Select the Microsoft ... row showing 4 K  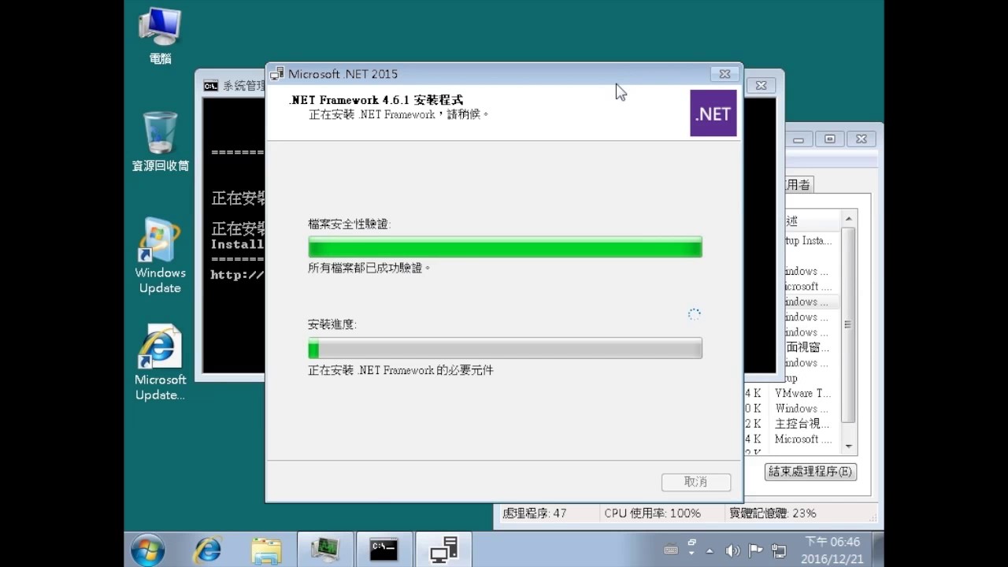pyautogui.click(x=791, y=439)
